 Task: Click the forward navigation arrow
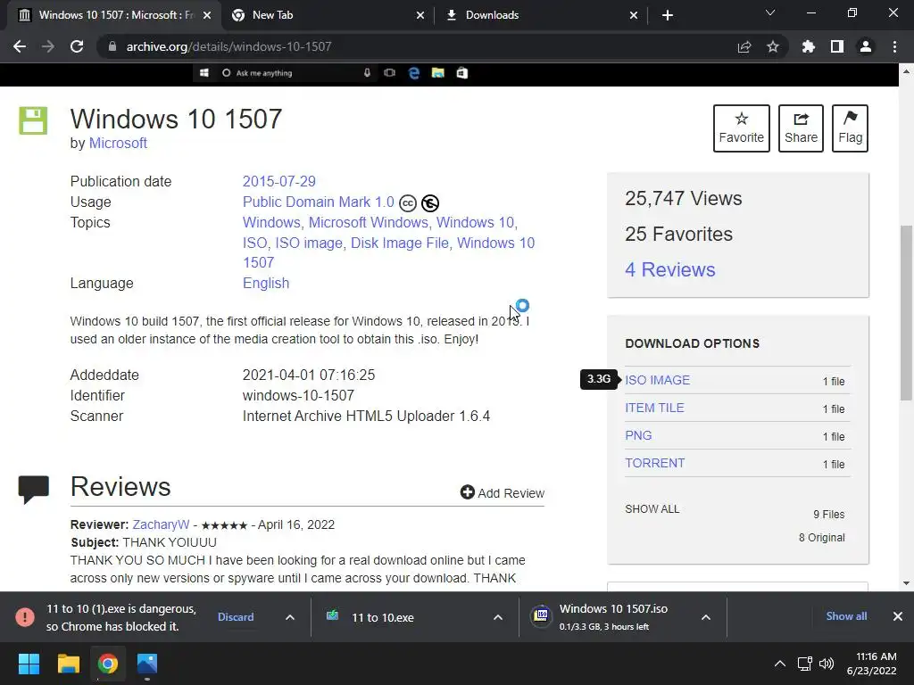pos(48,46)
